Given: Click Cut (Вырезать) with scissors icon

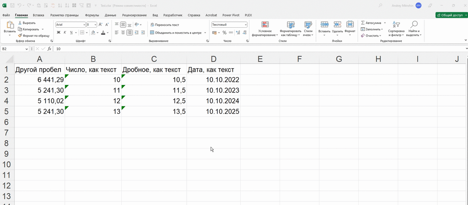Looking at the screenshot, I should pyautogui.click(x=27, y=23).
